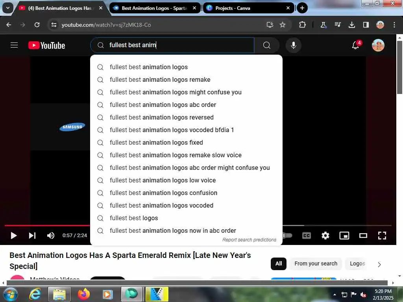Close the Projects - Canva tab
The width and height of the screenshot is (403, 302).
coord(288,8)
